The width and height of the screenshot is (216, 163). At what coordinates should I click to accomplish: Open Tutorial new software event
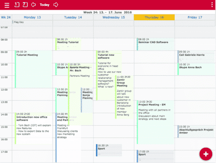(109, 75)
